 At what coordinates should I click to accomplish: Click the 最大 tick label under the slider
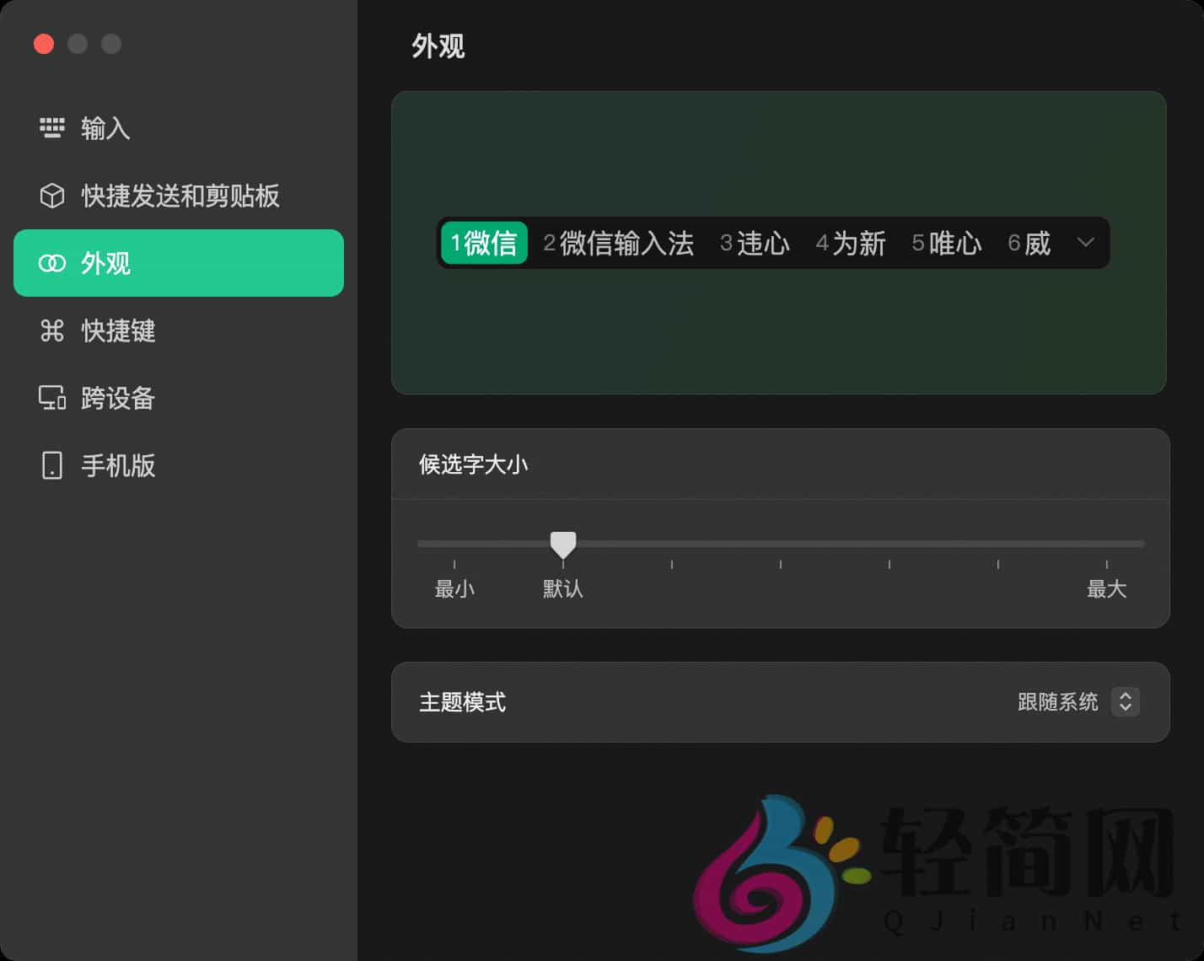click(x=1107, y=589)
